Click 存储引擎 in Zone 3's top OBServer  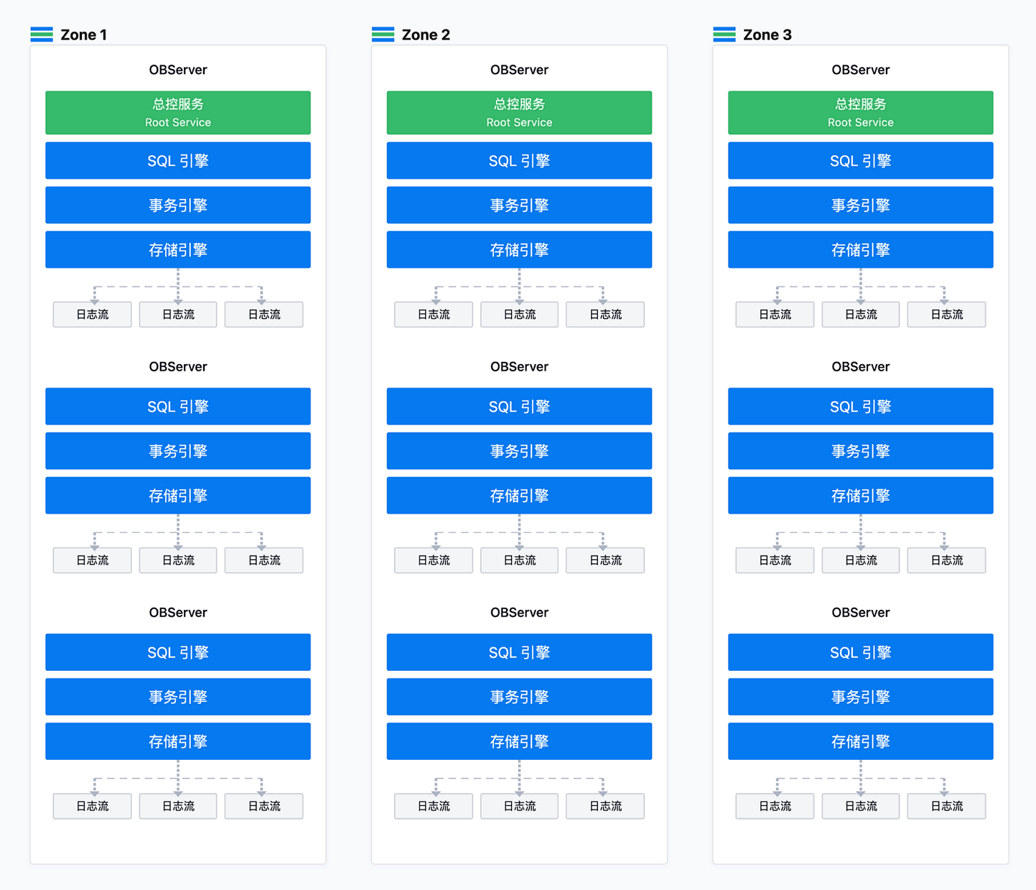click(x=861, y=250)
